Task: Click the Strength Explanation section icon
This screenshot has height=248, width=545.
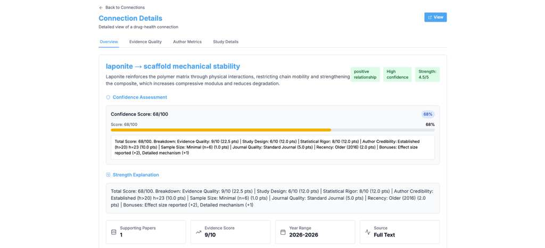Action: (108, 175)
